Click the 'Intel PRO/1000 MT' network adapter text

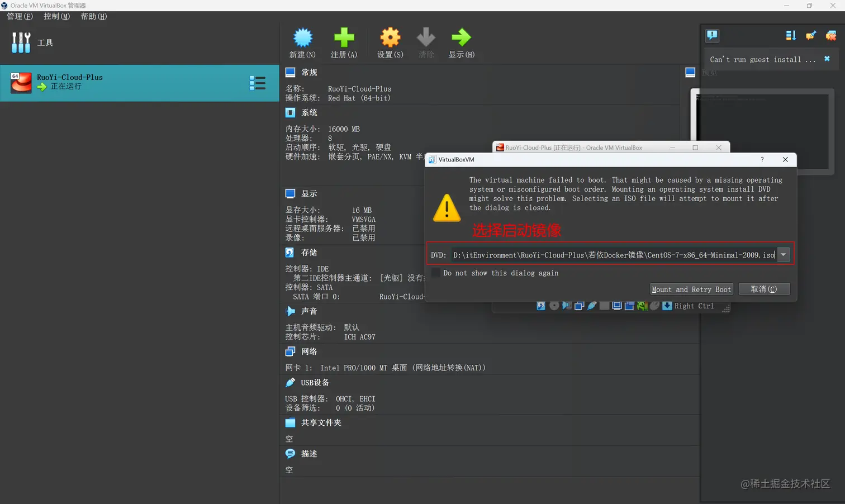[354, 368]
